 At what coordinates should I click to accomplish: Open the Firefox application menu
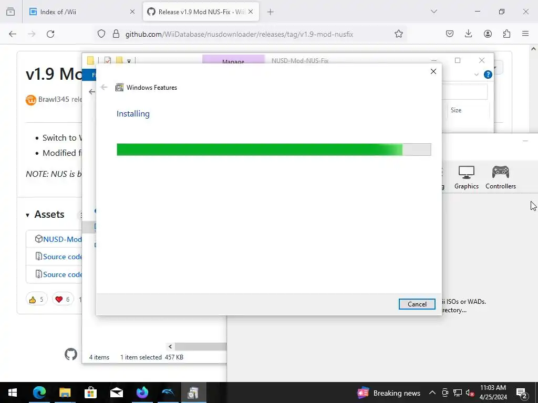[525, 34]
